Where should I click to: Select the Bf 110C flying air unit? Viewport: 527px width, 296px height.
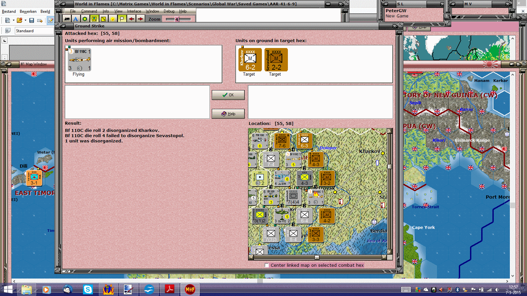(79, 60)
